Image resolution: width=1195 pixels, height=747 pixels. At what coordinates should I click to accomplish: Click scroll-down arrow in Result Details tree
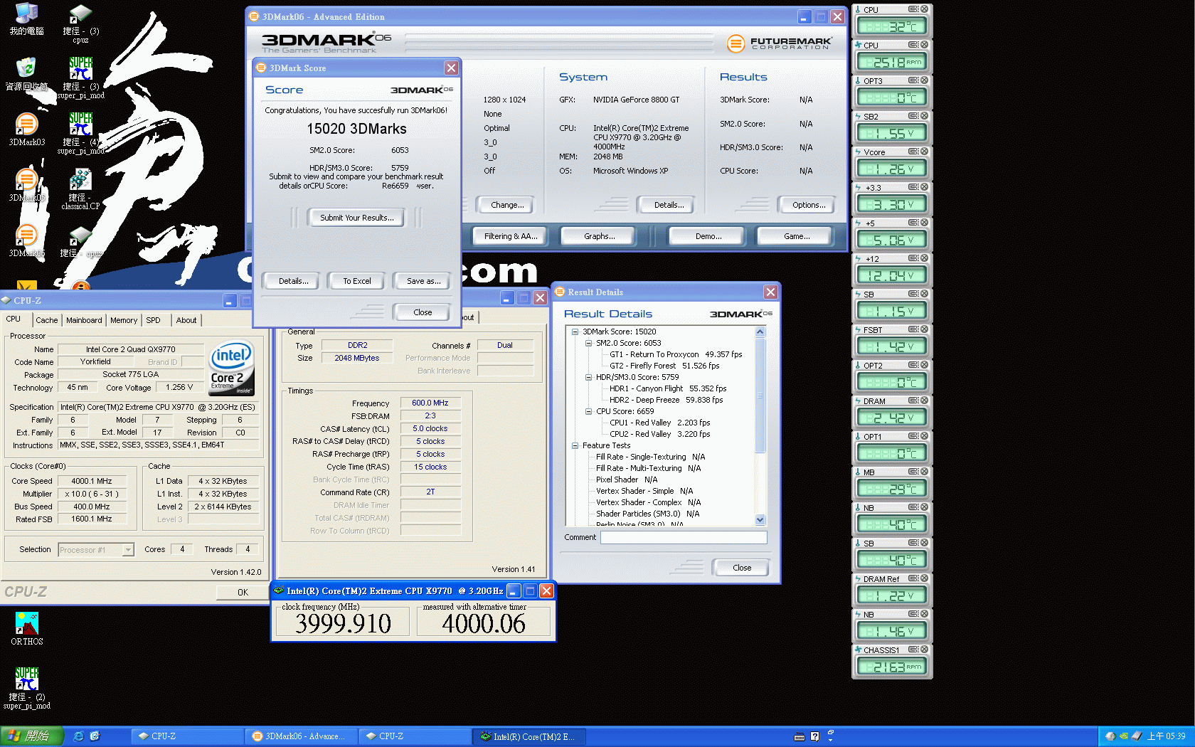point(760,520)
